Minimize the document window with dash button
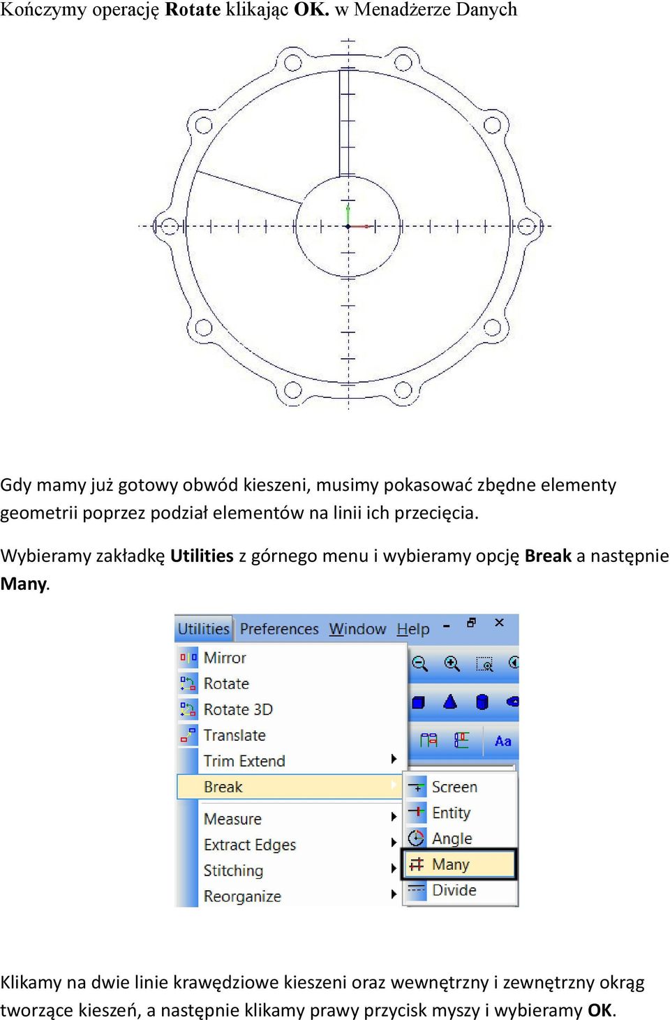Screen dimensions: 670x1020 pyautogui.click(x=447, y=625)
